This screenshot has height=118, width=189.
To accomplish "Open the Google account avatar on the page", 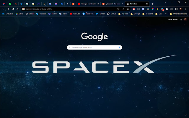I will point(185,19).
